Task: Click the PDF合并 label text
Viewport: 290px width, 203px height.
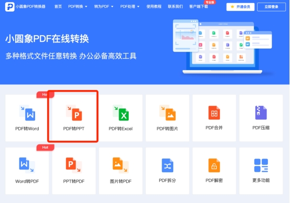Action: click(214, 128)
